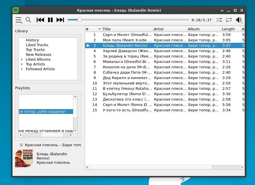The image size is (255, 185).
Task: Skip to the next track
Action: [60, 20]
